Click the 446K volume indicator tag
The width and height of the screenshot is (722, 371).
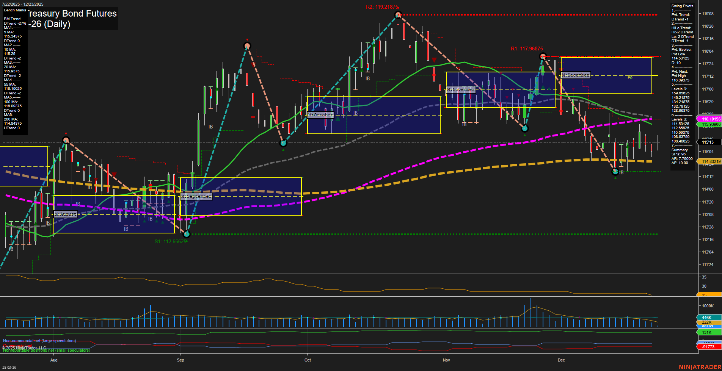pyautogui.click(x=707, y=318)
